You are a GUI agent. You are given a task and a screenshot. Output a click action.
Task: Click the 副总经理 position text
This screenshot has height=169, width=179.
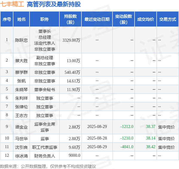45,58
